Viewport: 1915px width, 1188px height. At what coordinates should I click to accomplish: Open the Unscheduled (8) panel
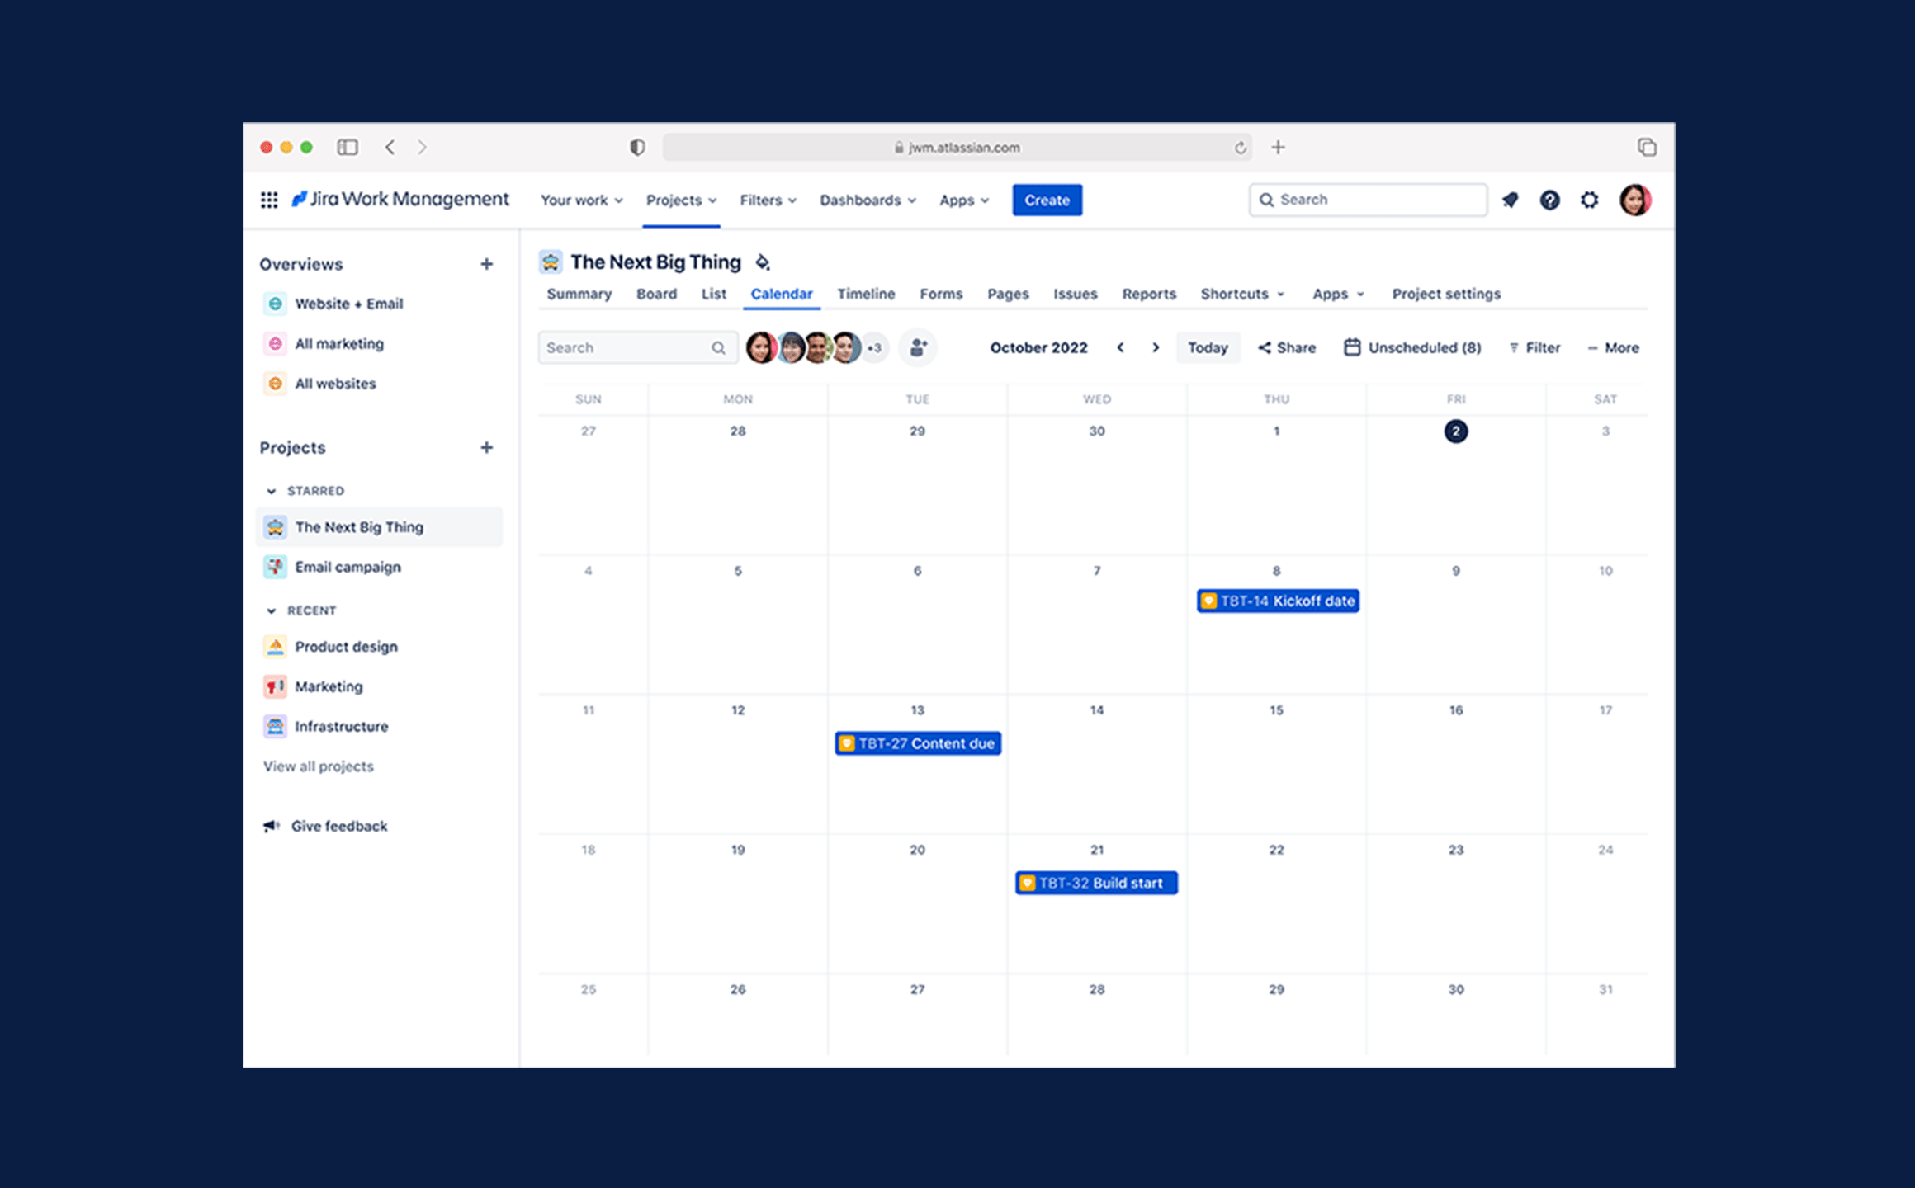[1412, 347]
